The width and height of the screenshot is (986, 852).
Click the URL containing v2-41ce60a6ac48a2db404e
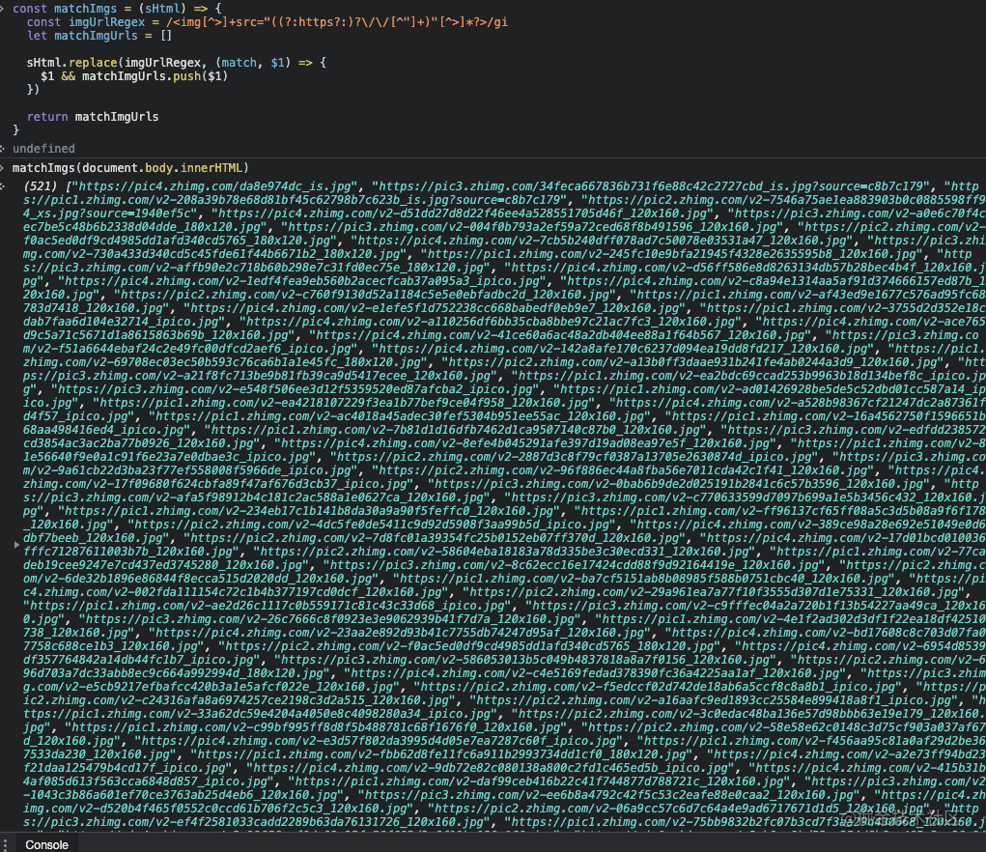(x=560, y=335)
